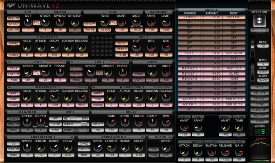The width and height of the screenshot is (275, 163).
Task: Click the SUB oscillator waveform icon
Action: 113,23
